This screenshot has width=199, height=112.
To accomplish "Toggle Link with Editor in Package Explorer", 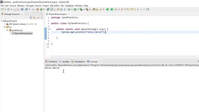I will coord(34,18).
